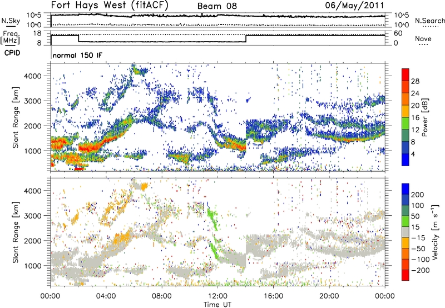Image resolution: width=445 pixels, height=308 pixels.
Task: Click the '4000' tick on power panel
Action: pos(33,76)
